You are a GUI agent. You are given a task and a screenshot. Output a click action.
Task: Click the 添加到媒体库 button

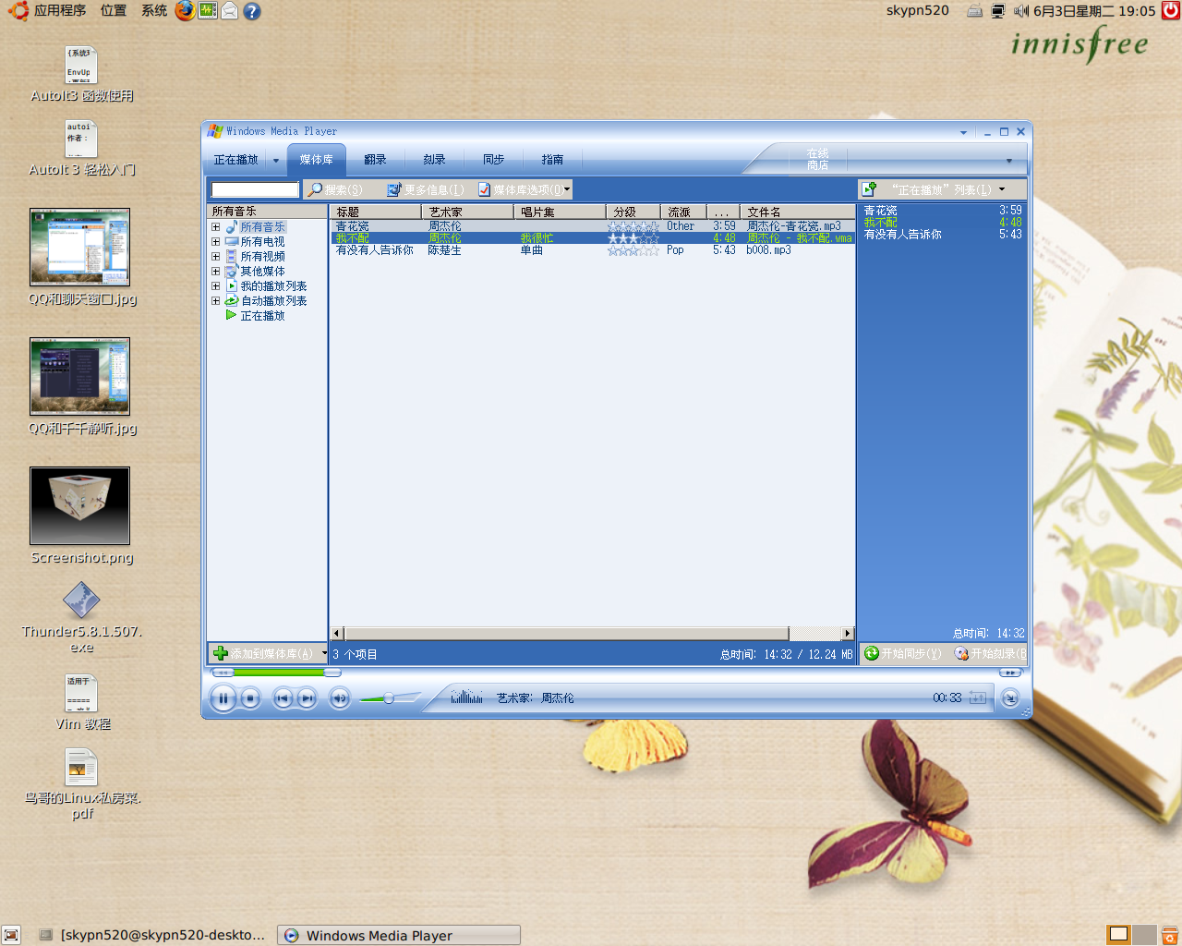264,653
